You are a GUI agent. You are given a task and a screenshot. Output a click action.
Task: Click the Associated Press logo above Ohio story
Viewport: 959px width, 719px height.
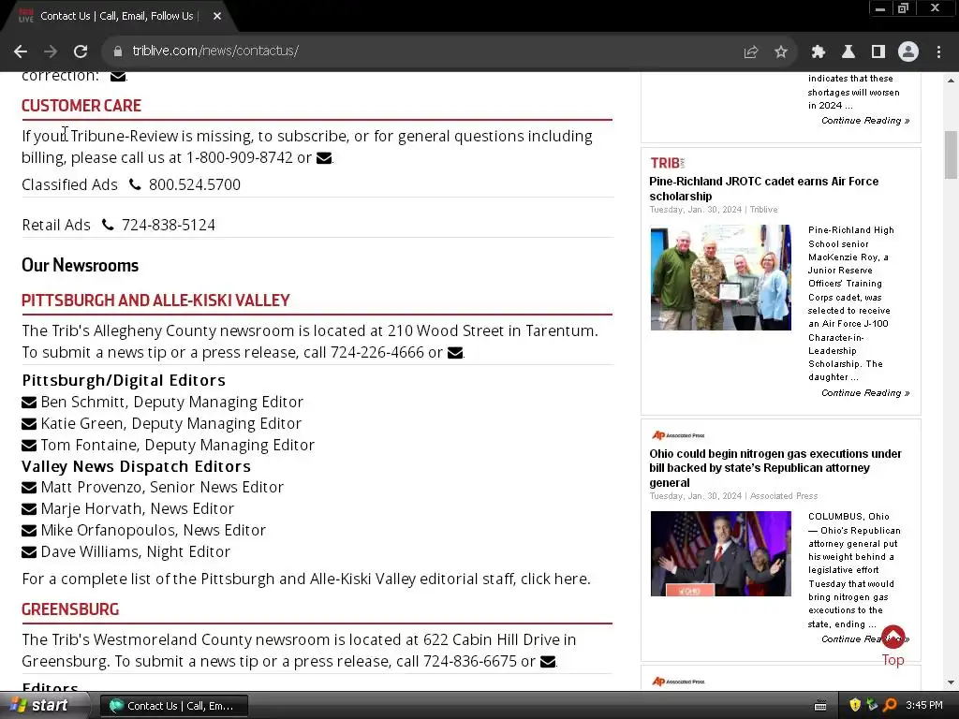678,435
